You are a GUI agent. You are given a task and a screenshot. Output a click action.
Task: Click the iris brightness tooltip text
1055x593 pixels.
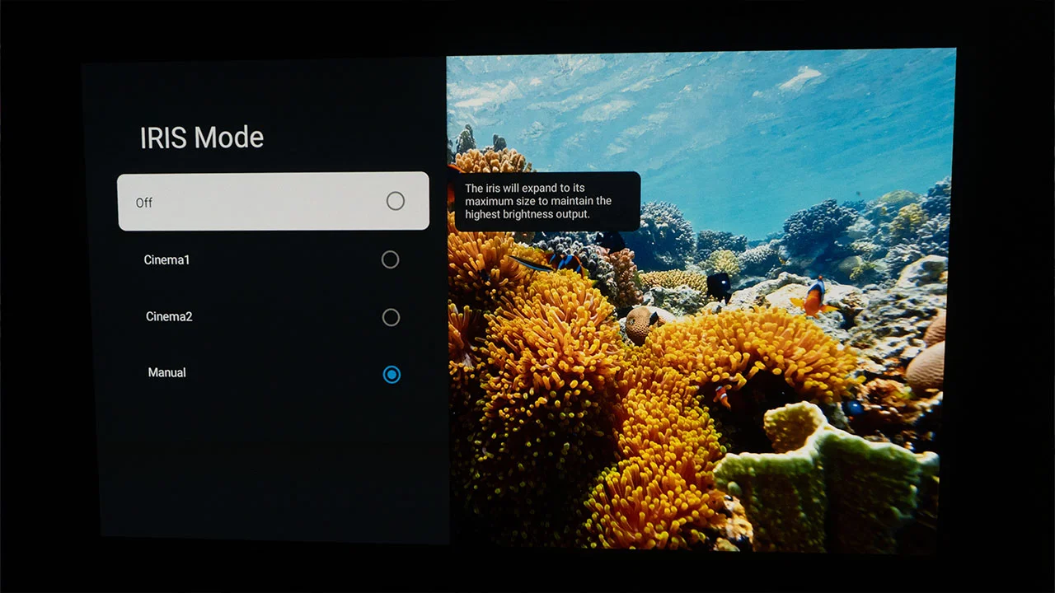pos(538,201)
